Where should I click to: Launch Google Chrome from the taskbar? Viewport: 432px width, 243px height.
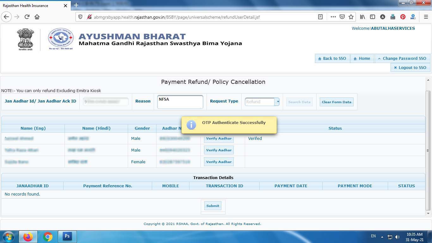48,236
